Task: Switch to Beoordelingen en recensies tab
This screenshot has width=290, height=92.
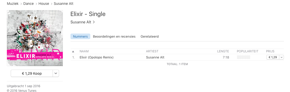Action: [x=114, y=36]
